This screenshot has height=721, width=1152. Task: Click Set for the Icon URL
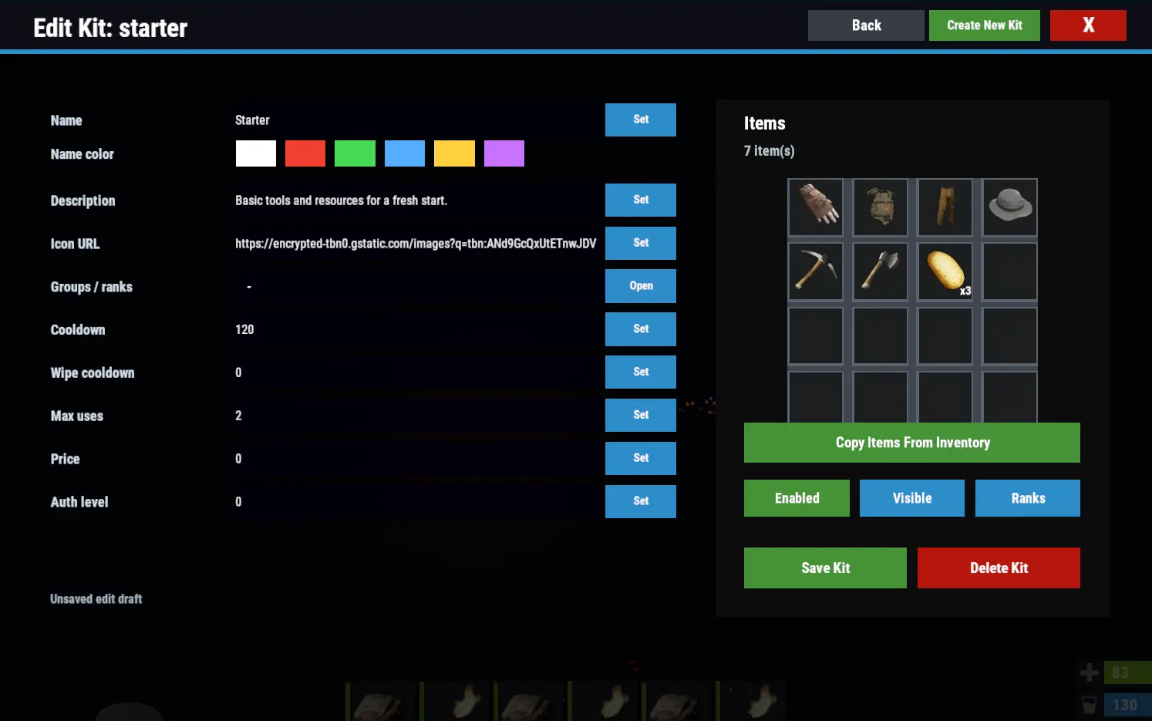tap(641, 243)
